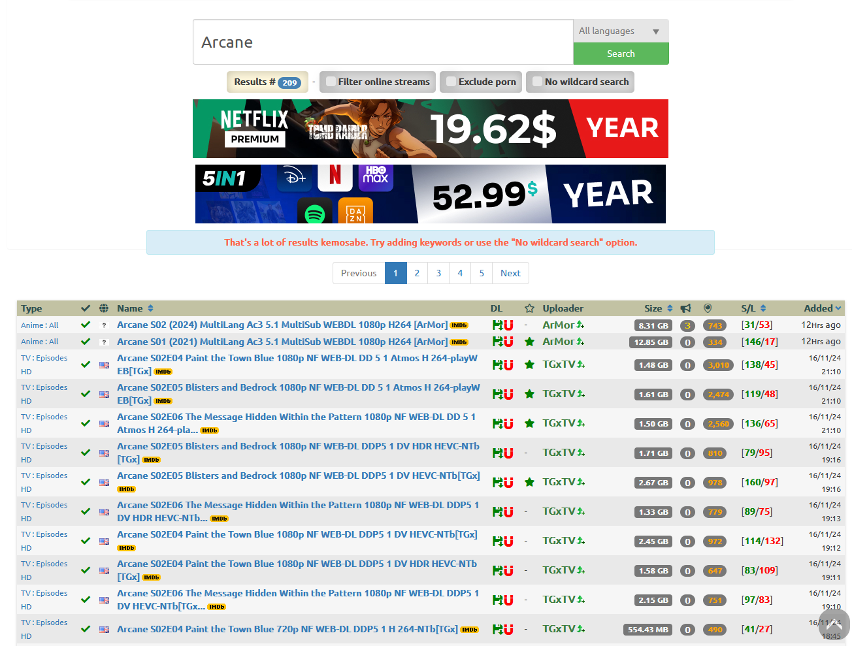Download torrent file for Arcane S01 MultiLang
852x646 pixels.
point(497,341)
